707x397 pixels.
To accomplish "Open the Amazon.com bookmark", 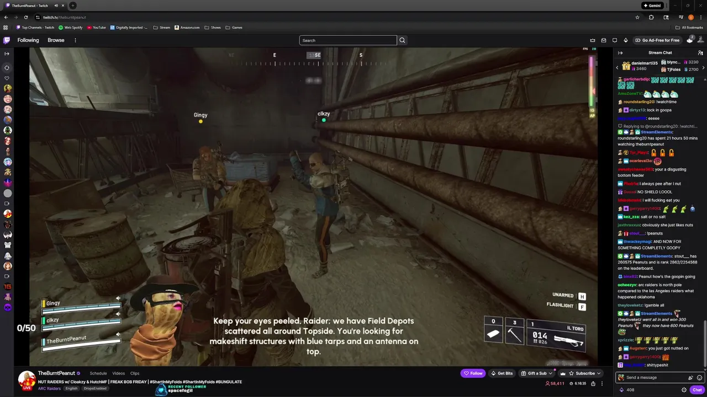I will 187,28.
